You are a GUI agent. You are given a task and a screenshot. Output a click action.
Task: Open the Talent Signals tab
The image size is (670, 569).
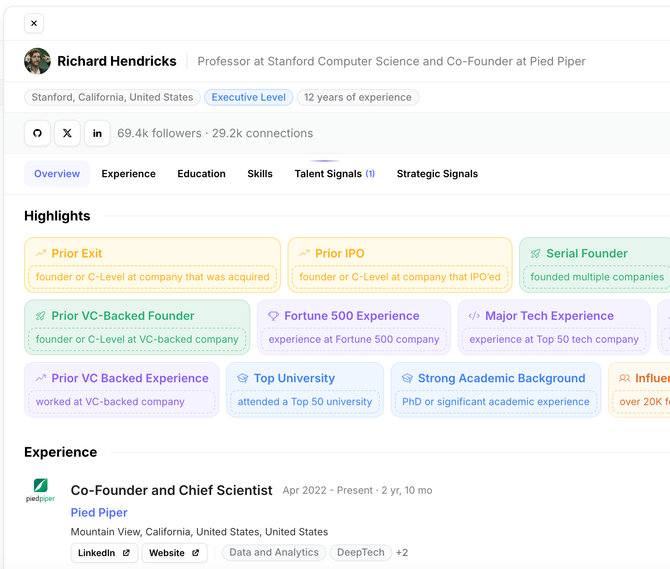334,173
